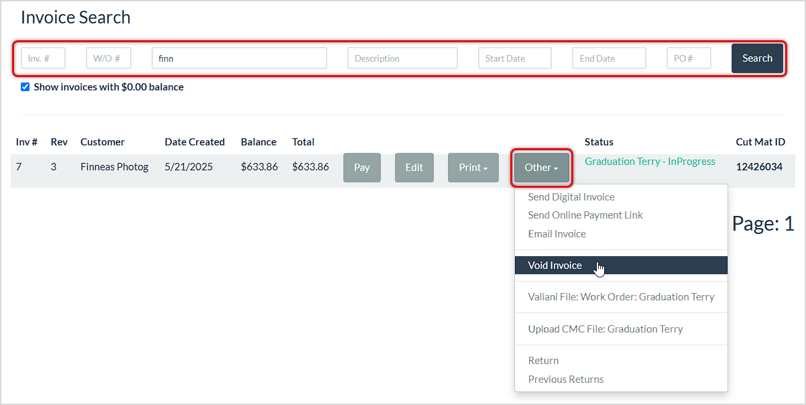Select Send Online Payment Link
Image resolution: width=806 pixels, height=405 pixels.
tap(585, 215)
